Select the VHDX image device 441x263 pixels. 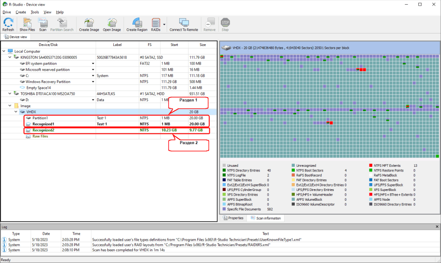point(109,112)
